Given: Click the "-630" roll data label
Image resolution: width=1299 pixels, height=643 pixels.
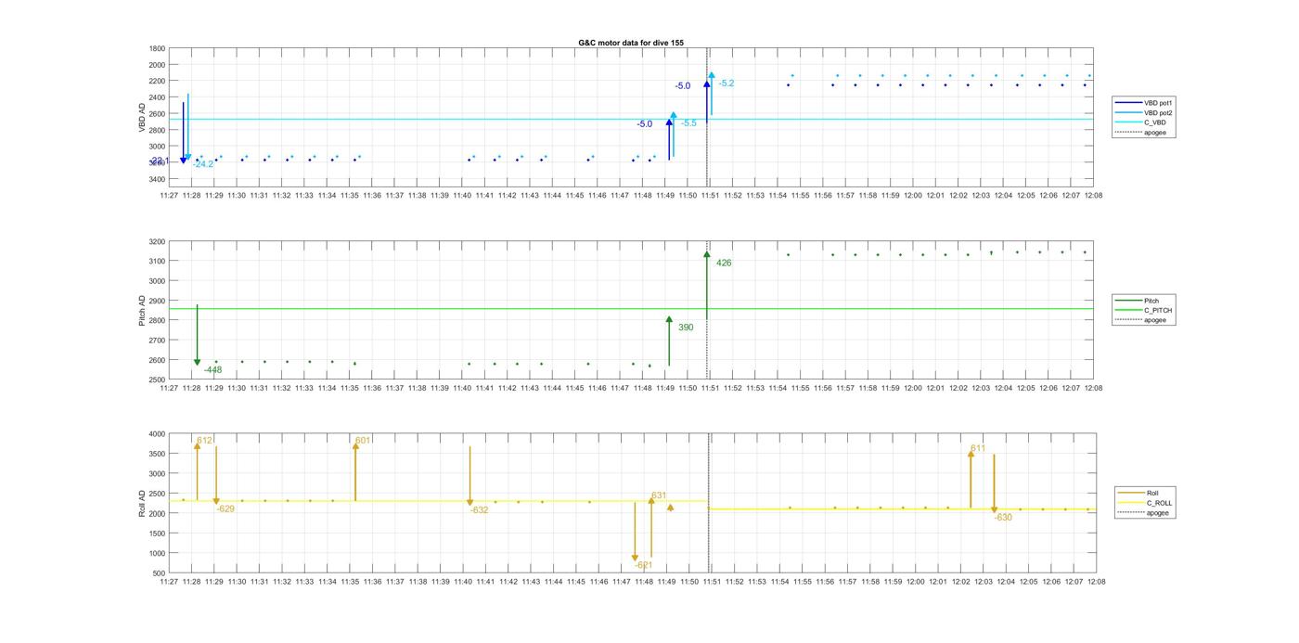Looking at the screenshot, I should coord(1003,518).
